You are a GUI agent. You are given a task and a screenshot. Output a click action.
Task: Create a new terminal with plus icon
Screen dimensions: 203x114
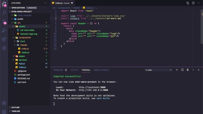pyautogui.click(x=177, y=70)
